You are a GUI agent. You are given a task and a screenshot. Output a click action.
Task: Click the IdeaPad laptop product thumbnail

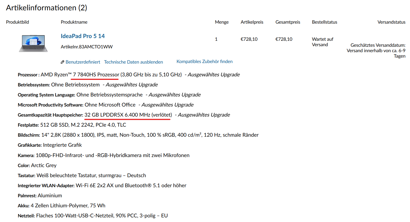point(33,43)
